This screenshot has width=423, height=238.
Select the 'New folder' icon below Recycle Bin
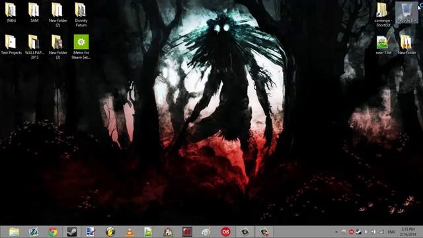click(406, 45)
